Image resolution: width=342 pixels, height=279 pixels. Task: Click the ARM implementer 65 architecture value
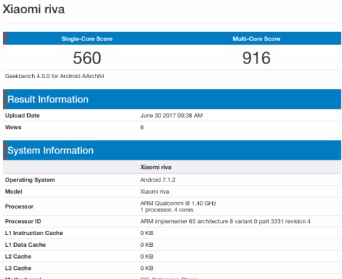[225, 221]
